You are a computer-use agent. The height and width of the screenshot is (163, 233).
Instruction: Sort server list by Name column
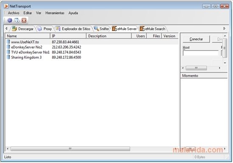(x=28, y=36)
